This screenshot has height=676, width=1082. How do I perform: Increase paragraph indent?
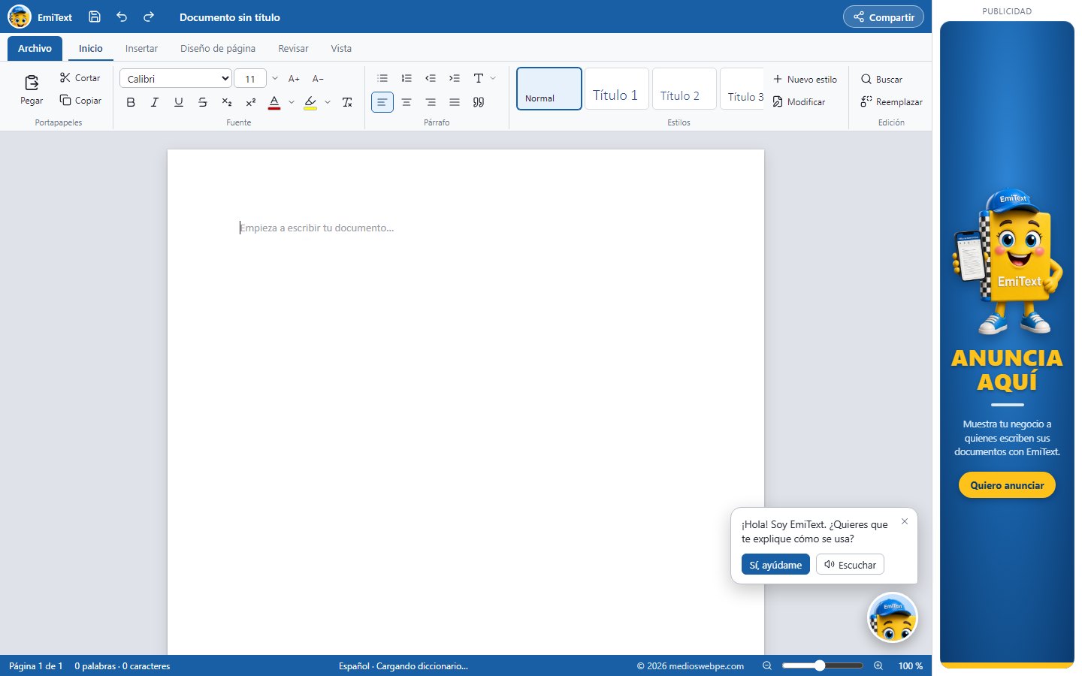tap(455, 78)
